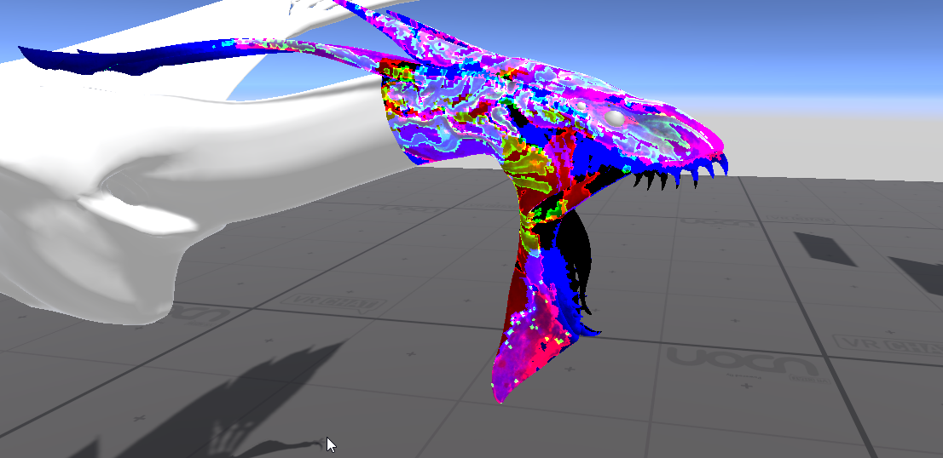Click the plus marker on the floor below the Udon logo
This screenshot has height=458, width=943.
[748, 386]
